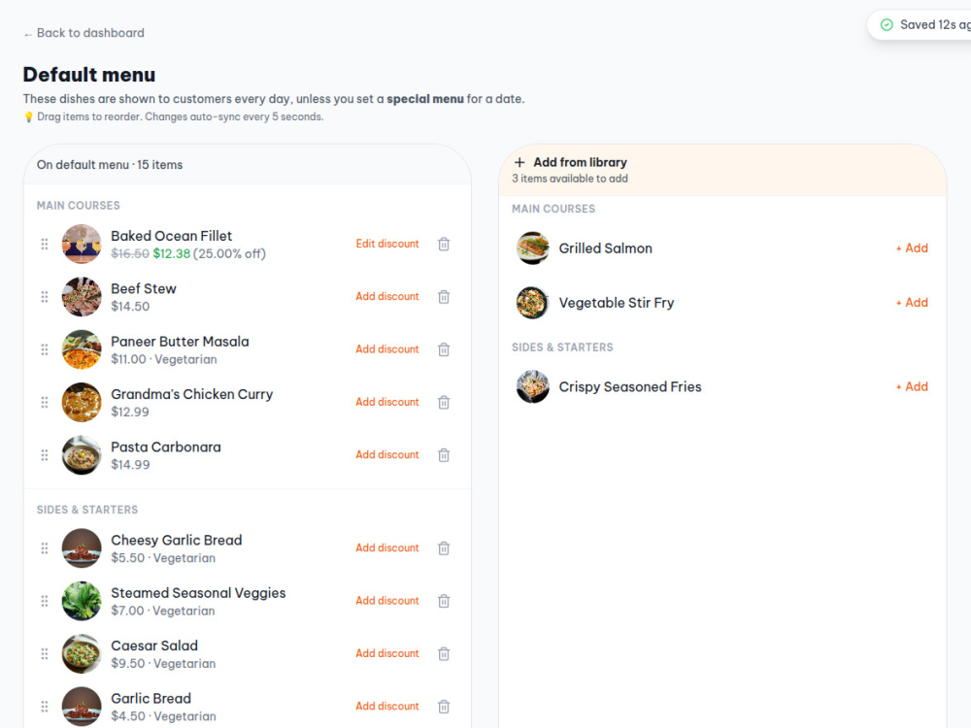Click Vegetable Stir Fry library photo
The width and height of the screenshot is (971, 728).
pos(532,302)
